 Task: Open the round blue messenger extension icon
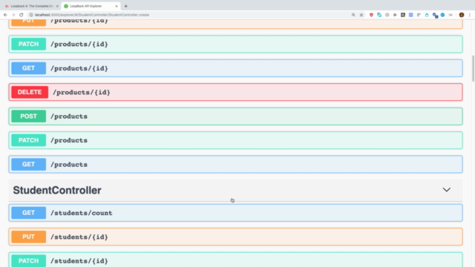[x=442, y=15]
